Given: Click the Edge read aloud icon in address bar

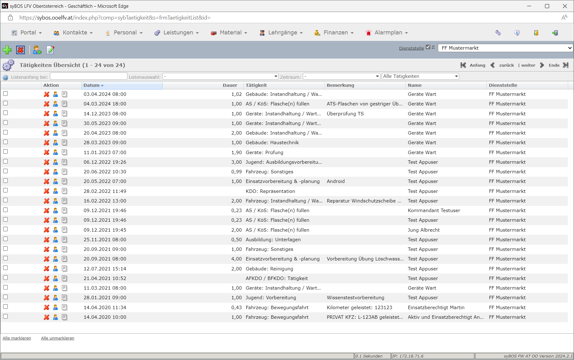Looking at the screenshot, I should point(564,18).
